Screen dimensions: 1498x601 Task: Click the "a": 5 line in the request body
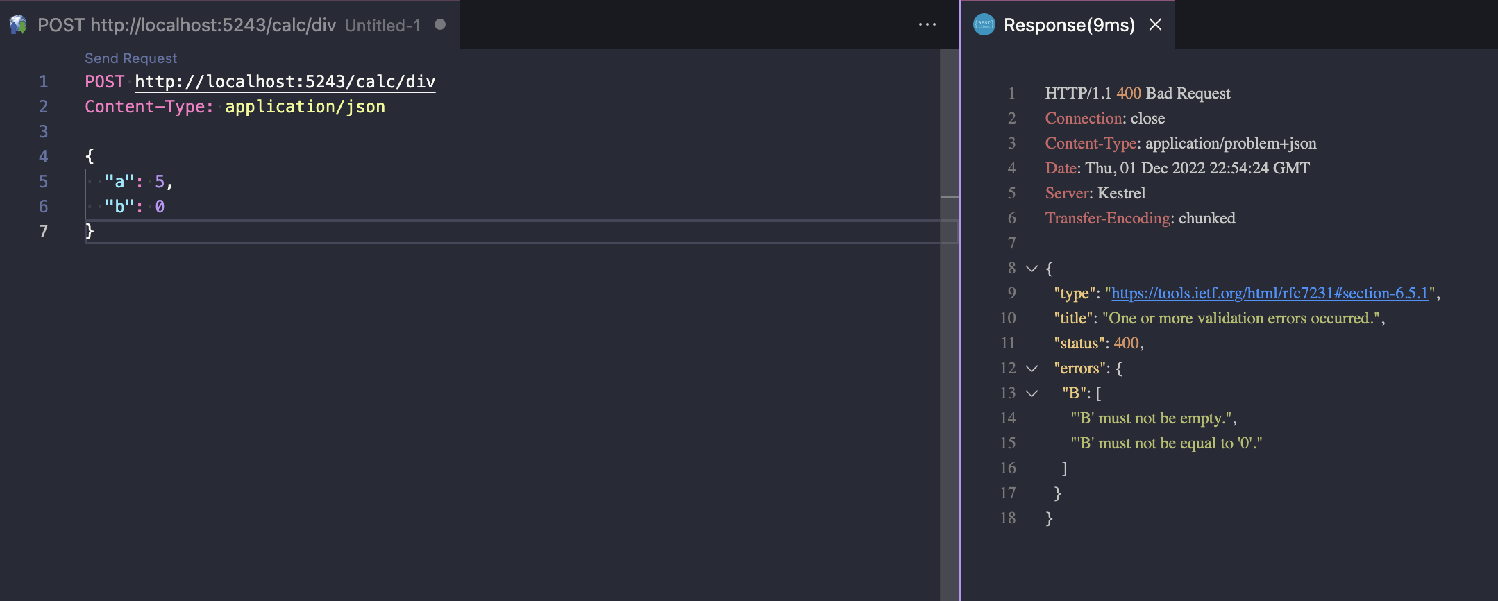tap(139, 182)
